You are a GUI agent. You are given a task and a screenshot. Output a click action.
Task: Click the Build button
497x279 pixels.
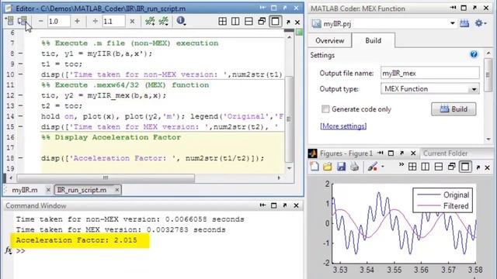454,109
